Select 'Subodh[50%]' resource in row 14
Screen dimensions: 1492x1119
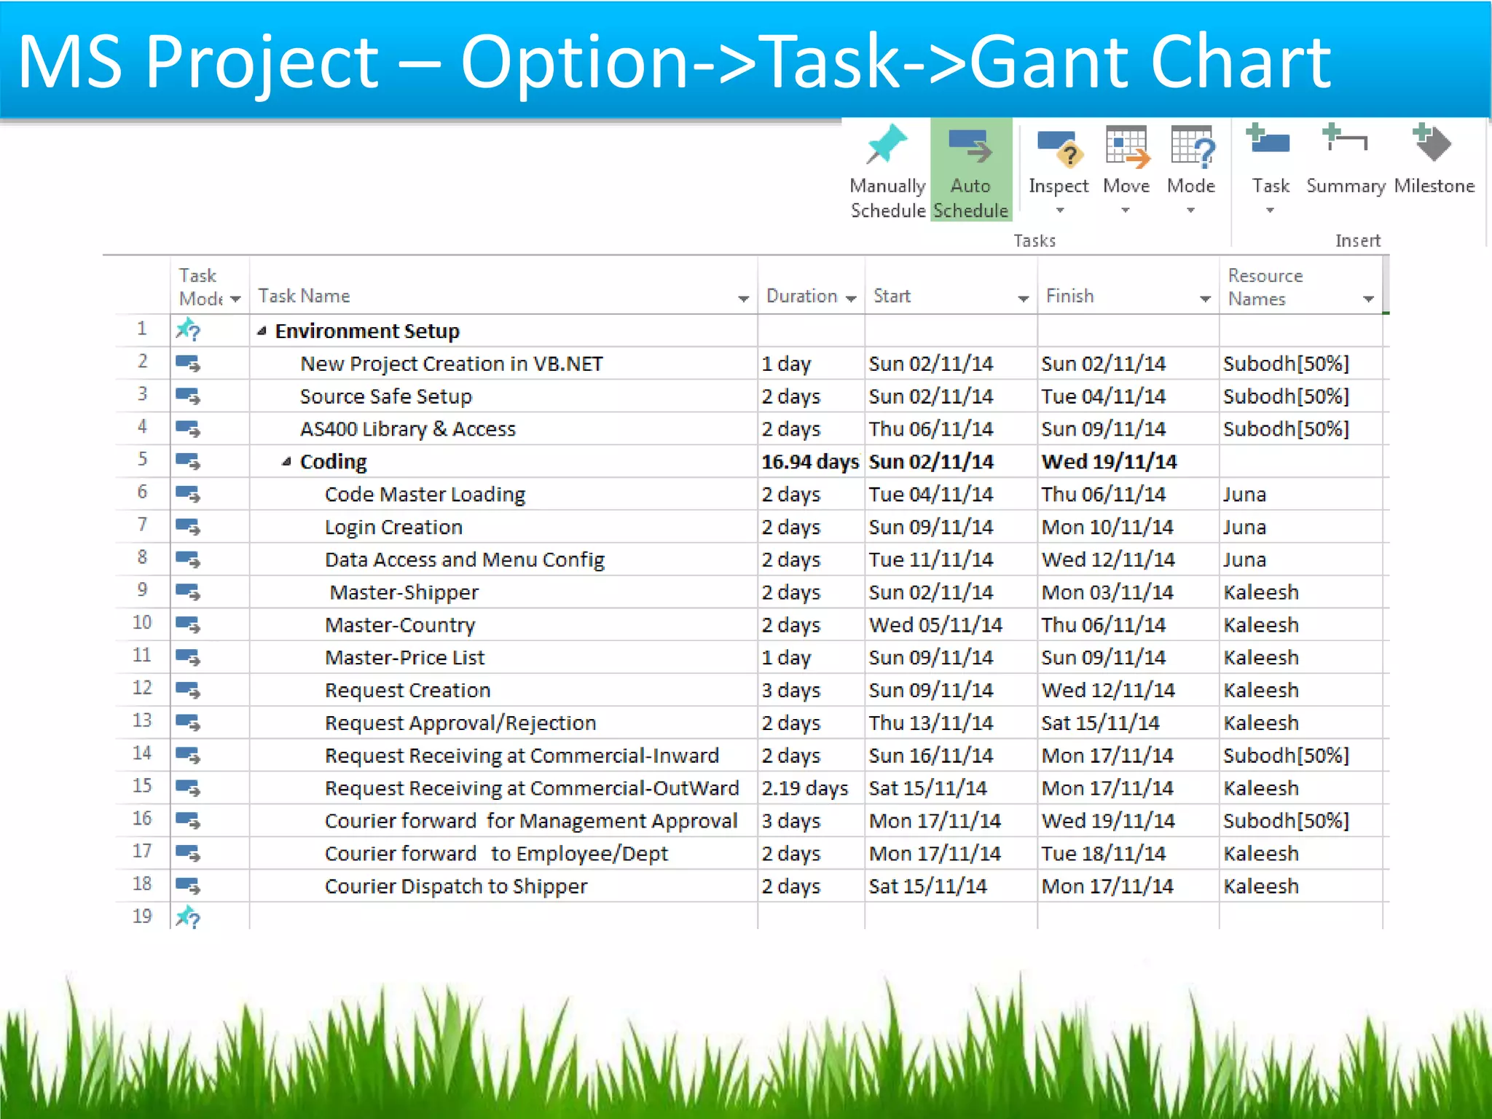(x=1286, y=755)
